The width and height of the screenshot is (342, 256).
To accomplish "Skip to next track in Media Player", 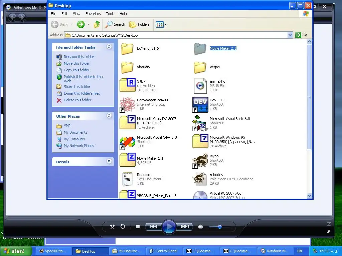I will coord(184,227).
